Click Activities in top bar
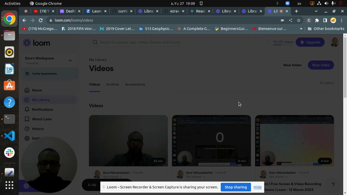This screenshot has height=195, width=347. pos(12,4)
